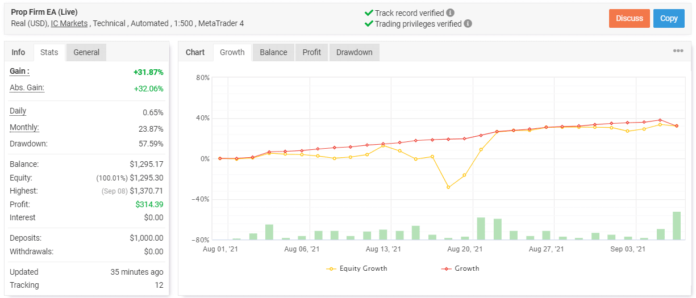Click the Monthly stat label
Viewport: 696px width, 298px height.
click(24, 128)
